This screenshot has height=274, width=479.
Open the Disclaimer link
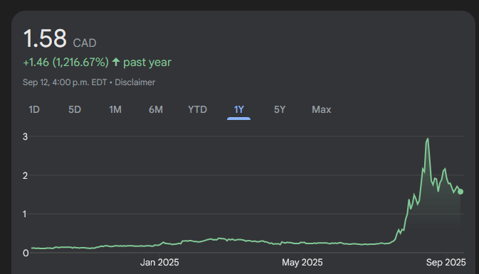135,82
